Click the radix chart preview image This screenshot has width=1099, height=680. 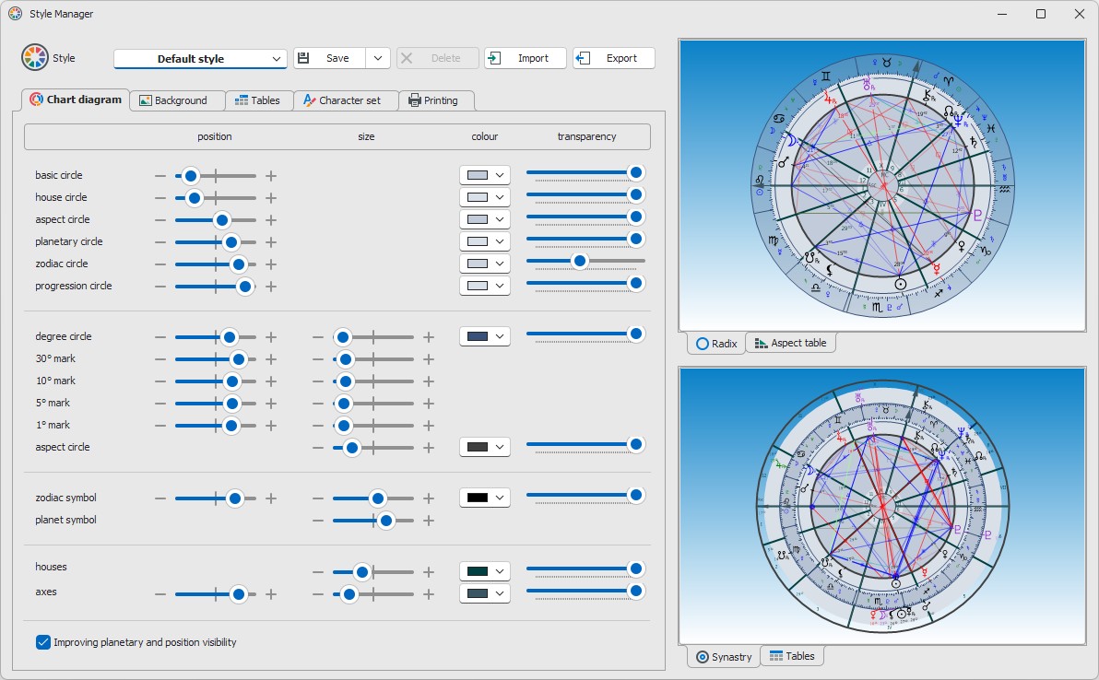(882, 185)
